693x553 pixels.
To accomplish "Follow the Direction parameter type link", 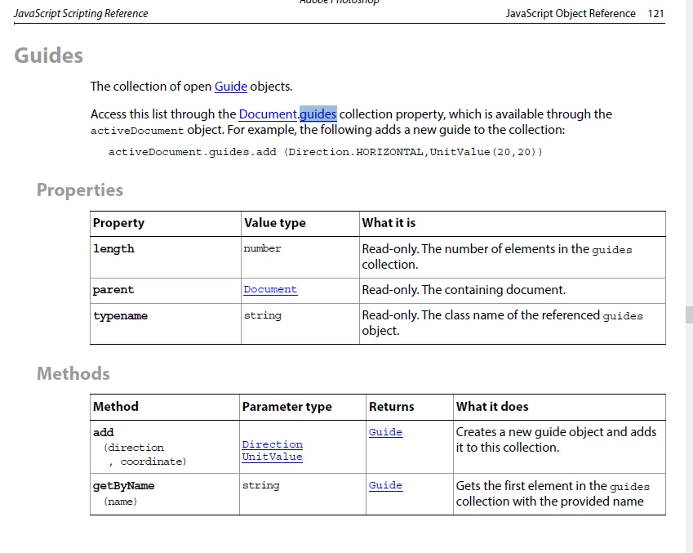I will (x=273, y=444).
